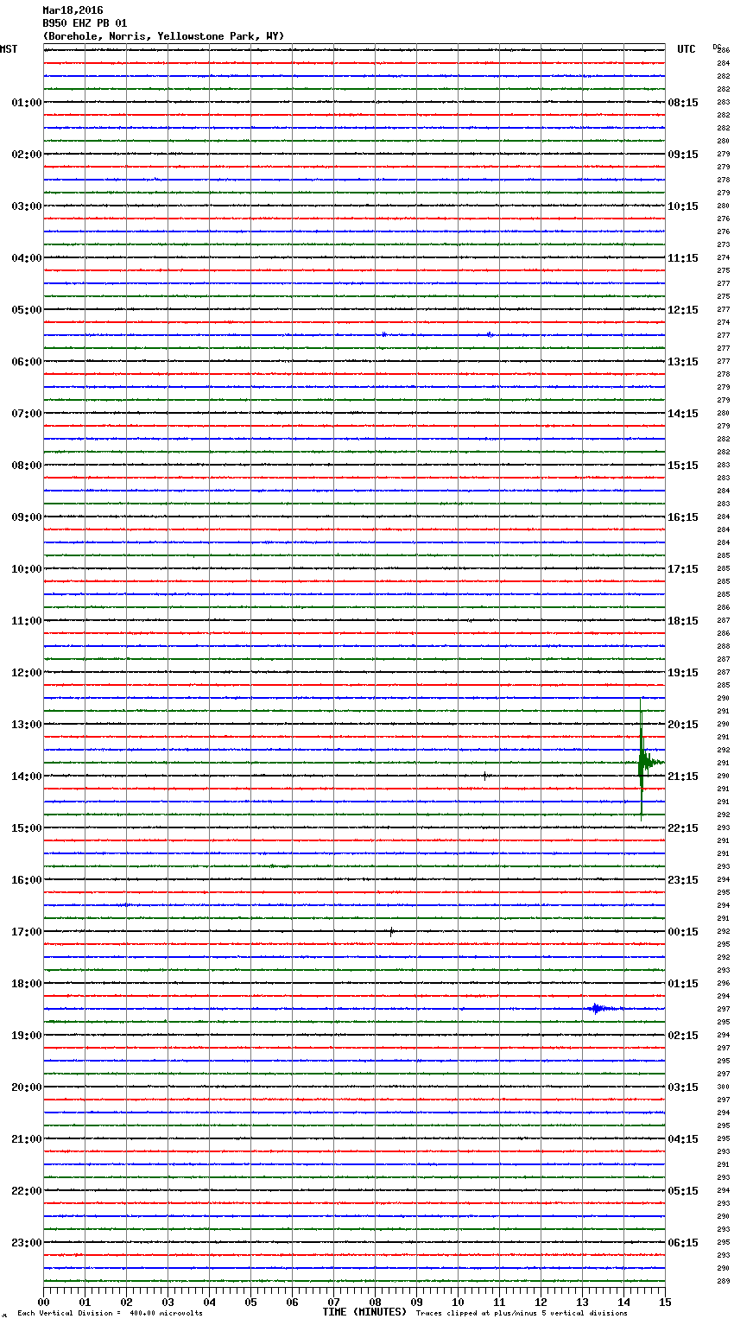Select the 20:00 MST time label
This screenshot has height=1325, width=734.
(27, 1087)
